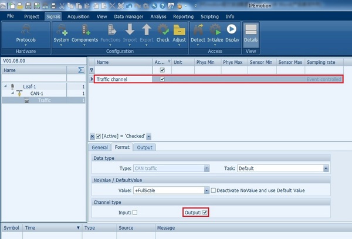
Task: Check Deactivate NoValue and use Default Value
Action: (214, 190)
